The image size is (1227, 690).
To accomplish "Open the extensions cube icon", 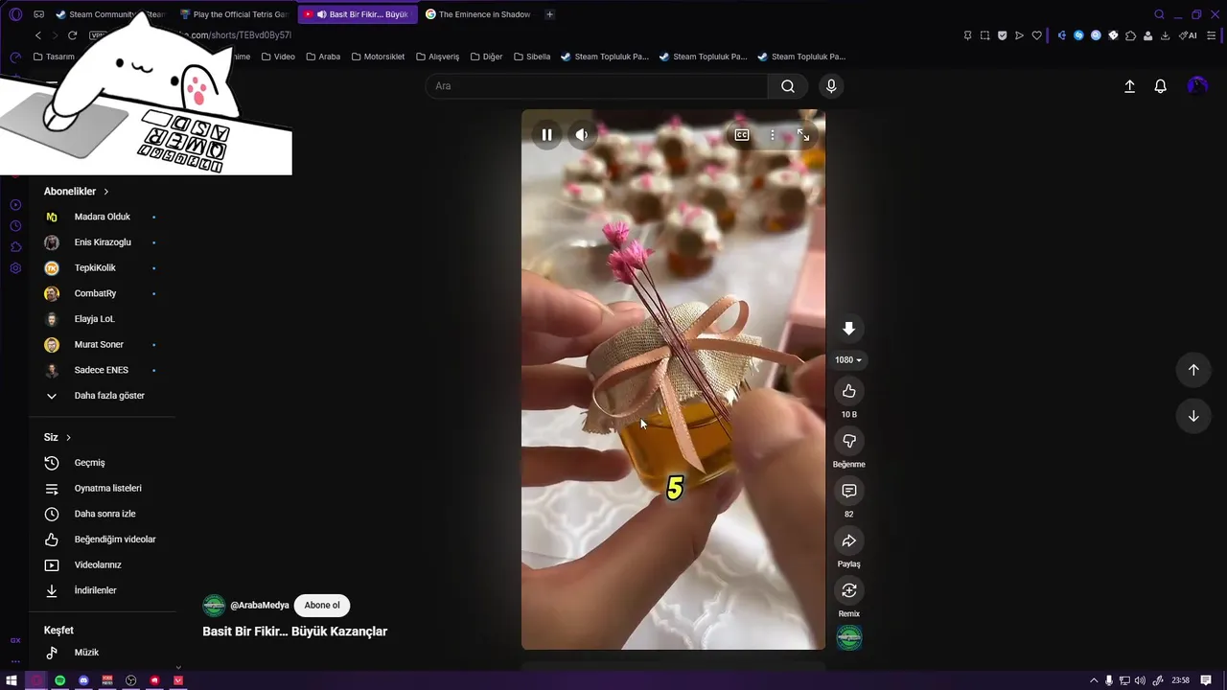I will coord(1130,35).
